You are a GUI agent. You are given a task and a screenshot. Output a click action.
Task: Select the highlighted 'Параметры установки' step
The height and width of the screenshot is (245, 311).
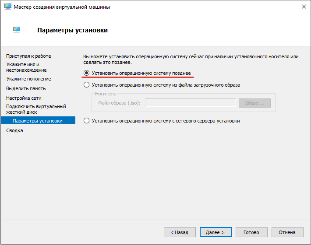[x=38, y=121]
